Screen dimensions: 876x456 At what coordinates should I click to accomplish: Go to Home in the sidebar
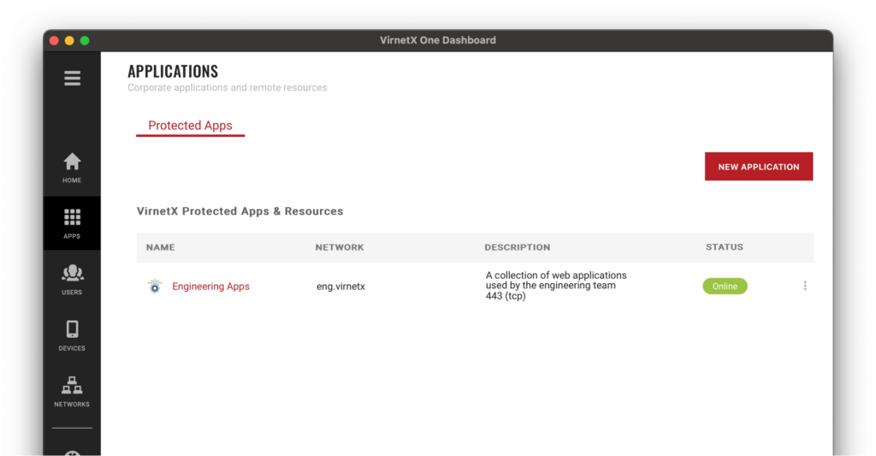tap(72, 167)
